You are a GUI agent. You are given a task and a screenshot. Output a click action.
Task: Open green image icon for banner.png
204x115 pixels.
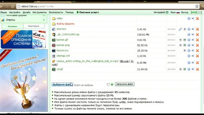(x=185, y=45)
